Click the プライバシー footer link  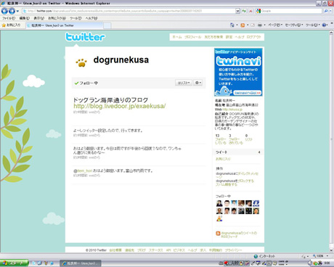233,250
